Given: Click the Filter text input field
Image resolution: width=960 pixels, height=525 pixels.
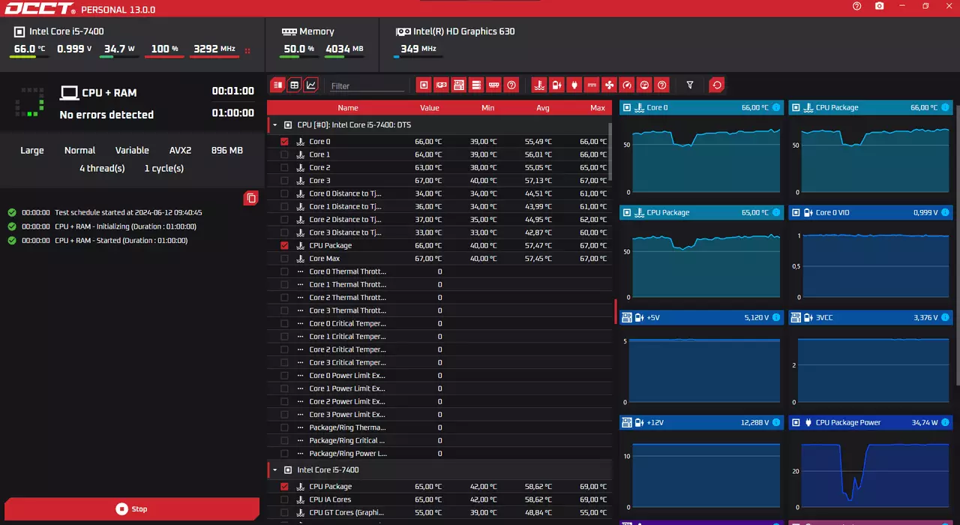Looking at the screenshot, I should pyautogui.click(x=367, y=86).
